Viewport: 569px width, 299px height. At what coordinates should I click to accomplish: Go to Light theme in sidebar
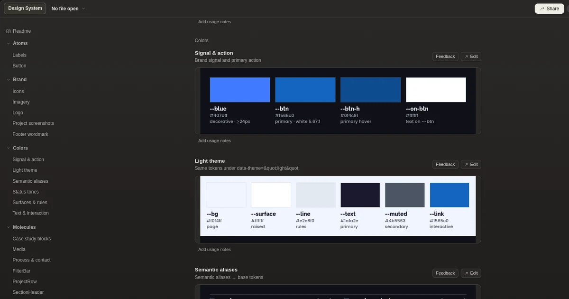tap(25, 170)
